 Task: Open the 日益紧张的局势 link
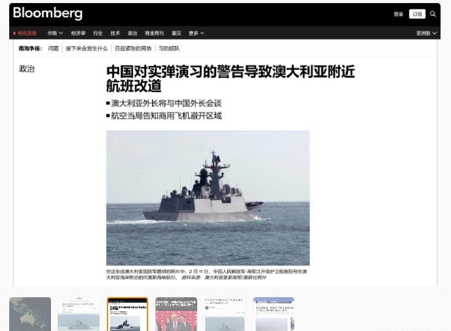[x=133, y=49]
